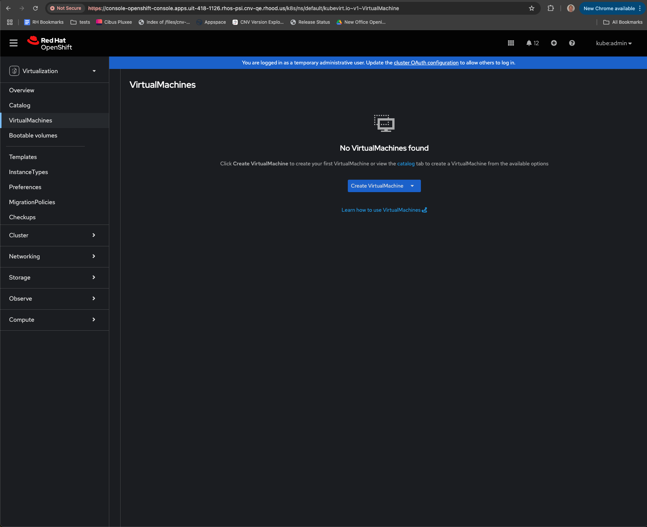Open the kube:admin user menu
The image size is (647, 527).
click(614, 43)
